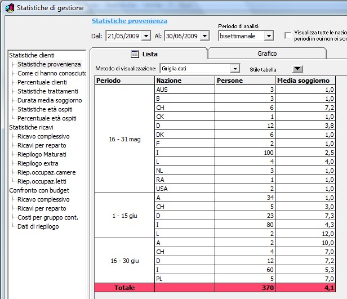Viewport: 347px width, 299px height.
Task: Open Statistiche trattamenti tree item
Action: tap(48, 91)
